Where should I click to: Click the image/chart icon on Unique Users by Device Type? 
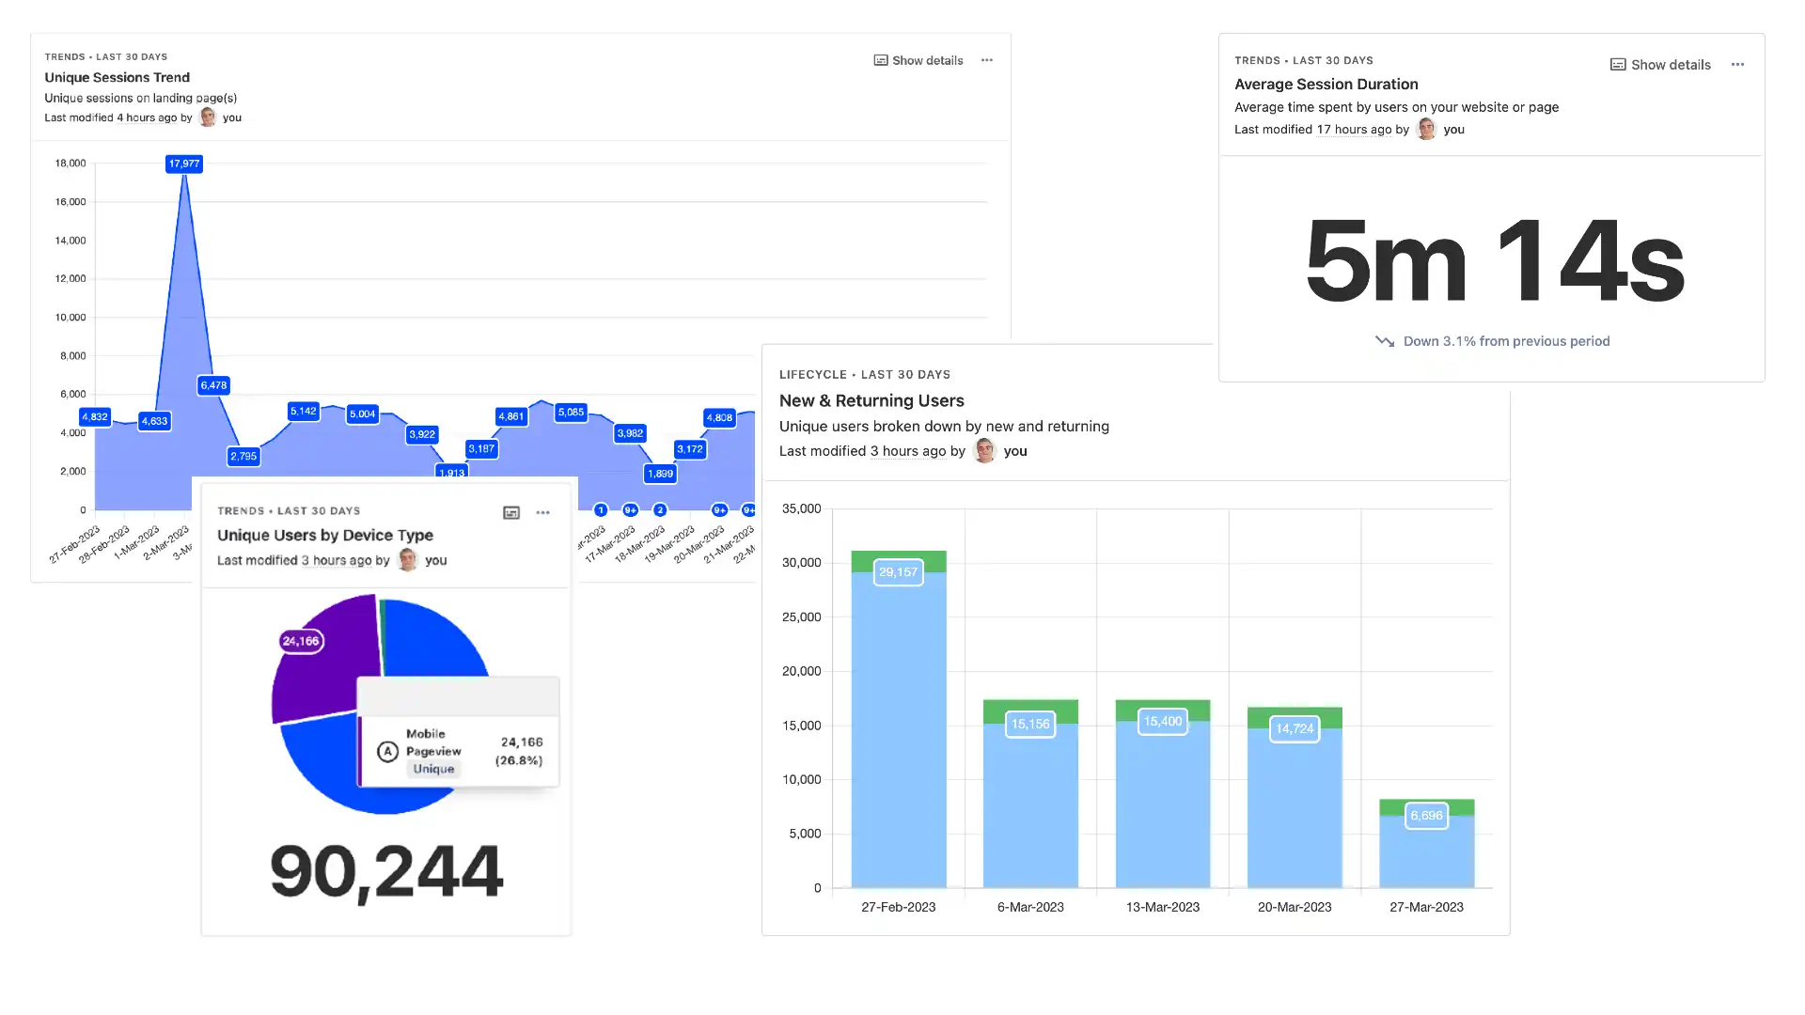510,512
